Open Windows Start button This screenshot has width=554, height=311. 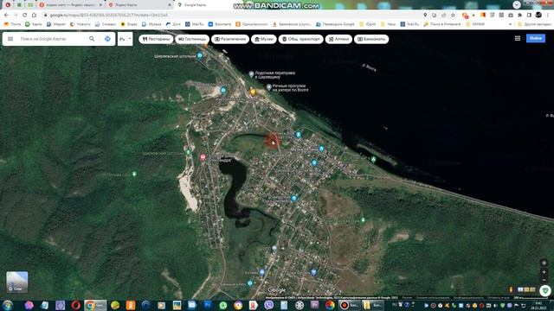pos(8,305)
